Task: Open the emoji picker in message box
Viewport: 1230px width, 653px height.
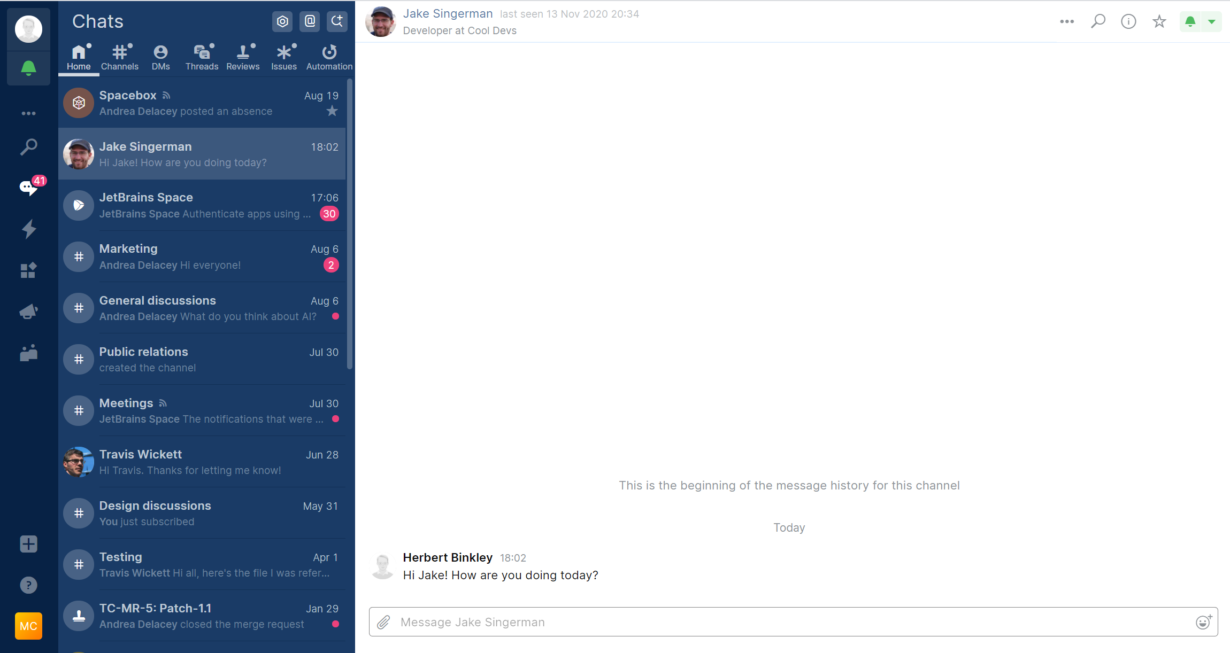Action: [x=1203, y=622]
